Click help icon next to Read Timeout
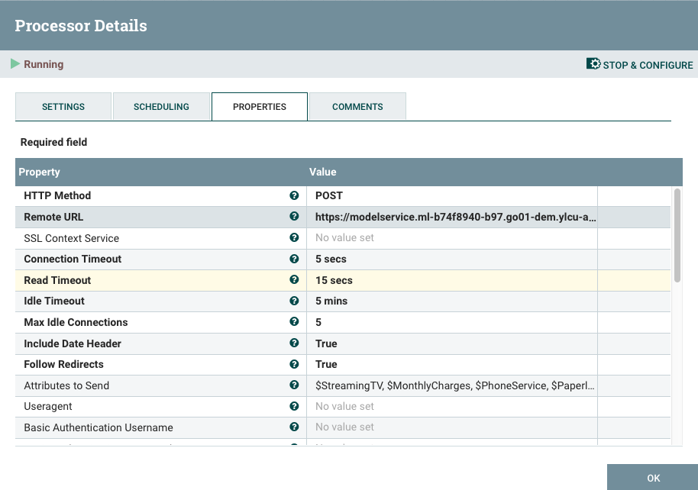The height and width of the screenshot is (490, 698). [x=294, y=280]
